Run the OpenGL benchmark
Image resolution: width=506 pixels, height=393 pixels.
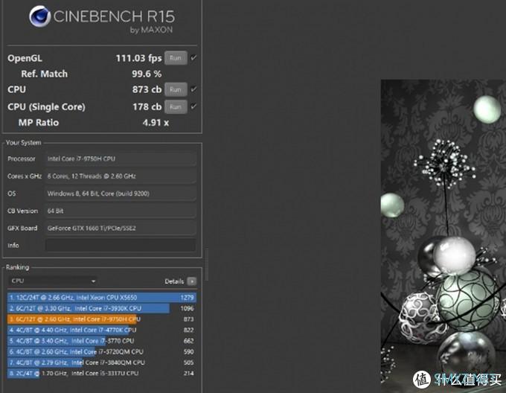(x=176, y=58)
